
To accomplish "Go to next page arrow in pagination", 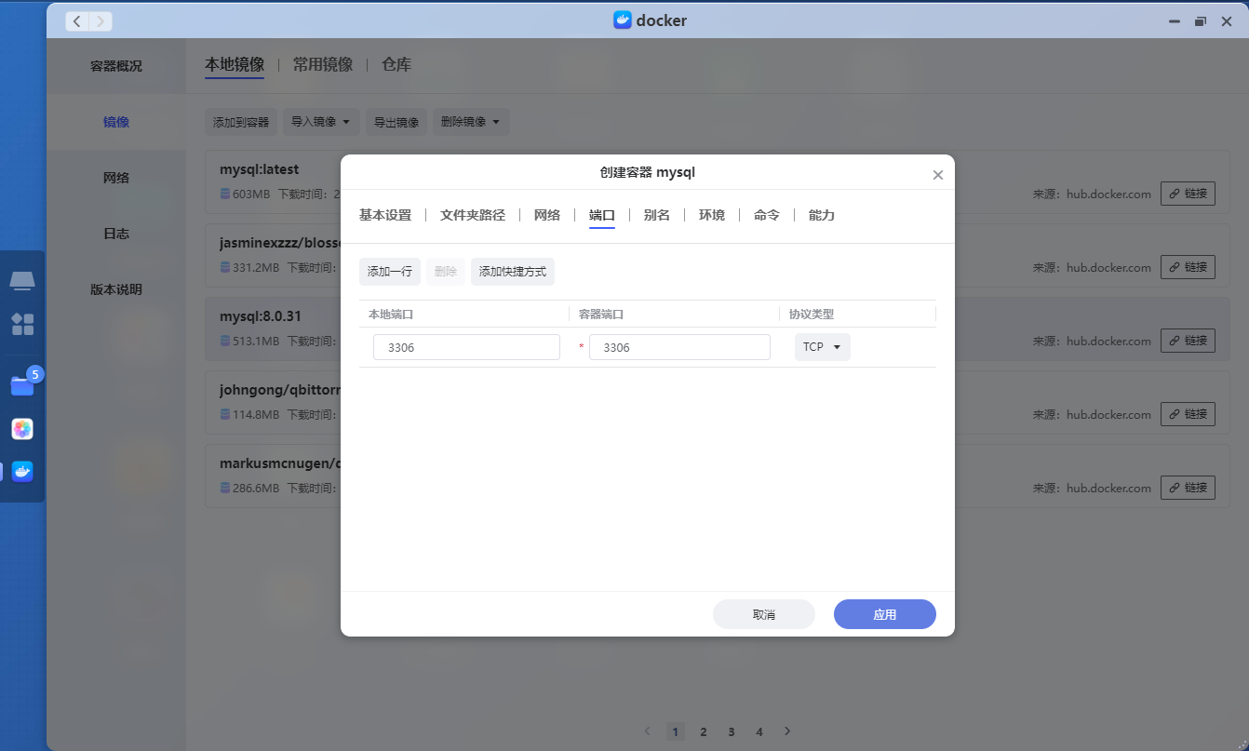I will 787,731.
